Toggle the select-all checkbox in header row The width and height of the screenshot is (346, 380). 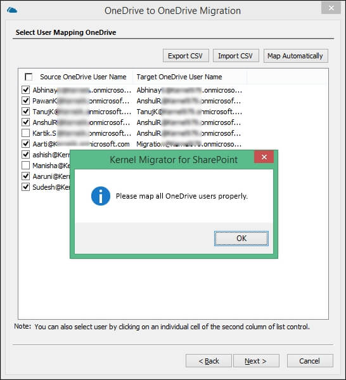(x=29, y=77)
